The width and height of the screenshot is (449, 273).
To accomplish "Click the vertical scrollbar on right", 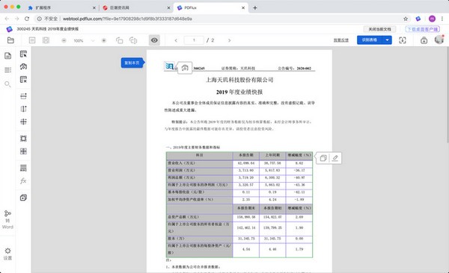I will point(448,94).
